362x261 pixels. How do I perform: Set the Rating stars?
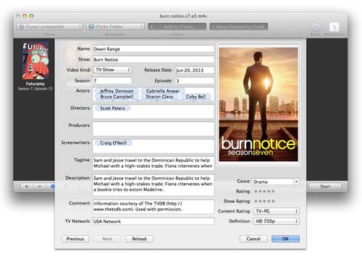(264, 192)
